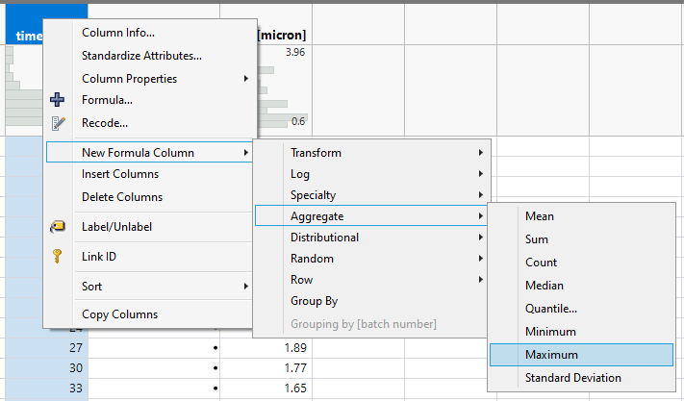Click the time column histogram thumbnail
The width and height of the screenshot is (684, 401).
click(24, 88)
